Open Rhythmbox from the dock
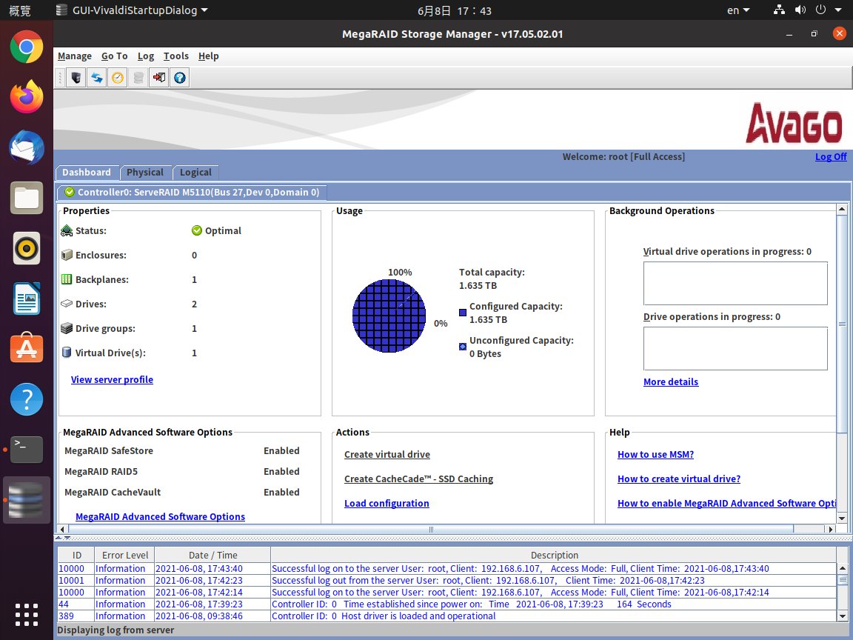Image resolution: width=853 pixels, height=640 pixels. tap(27, 248)
